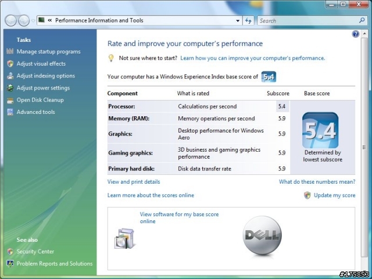
Task: Click the Component column header
Action: tap(123, 93)
